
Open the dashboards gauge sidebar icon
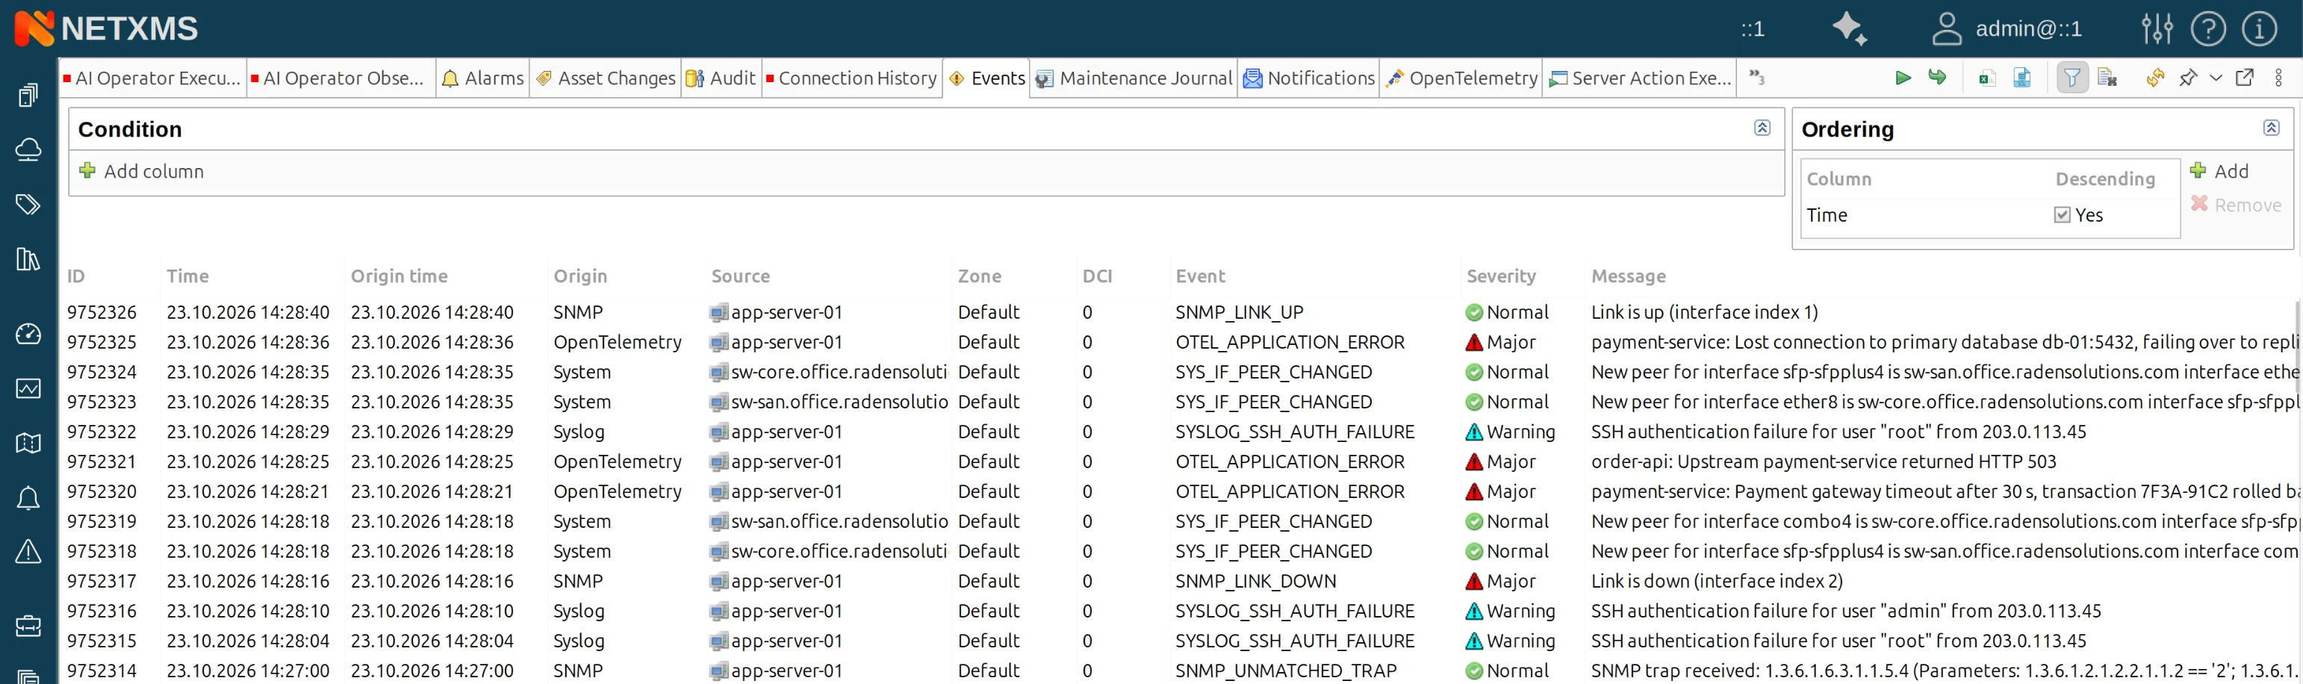click(28, 334)
